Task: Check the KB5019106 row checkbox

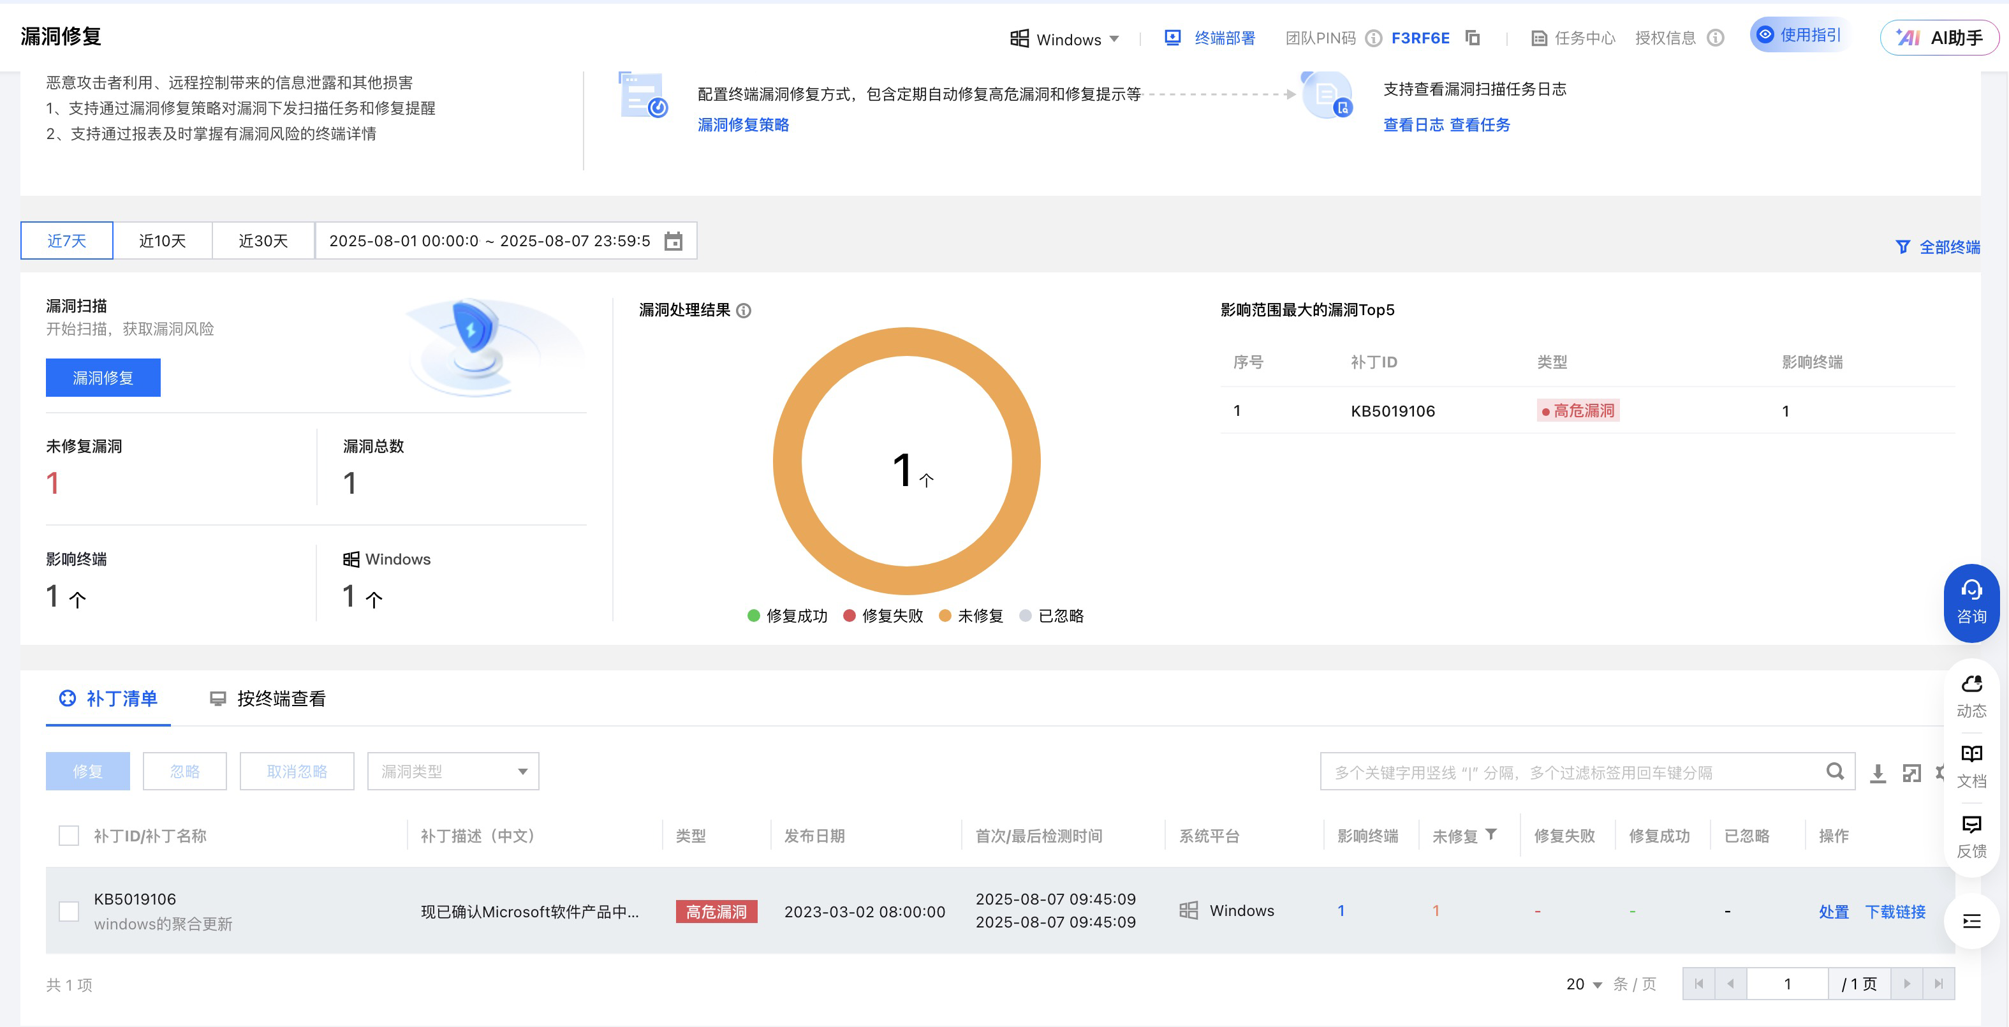Action: tap(69, 911)
